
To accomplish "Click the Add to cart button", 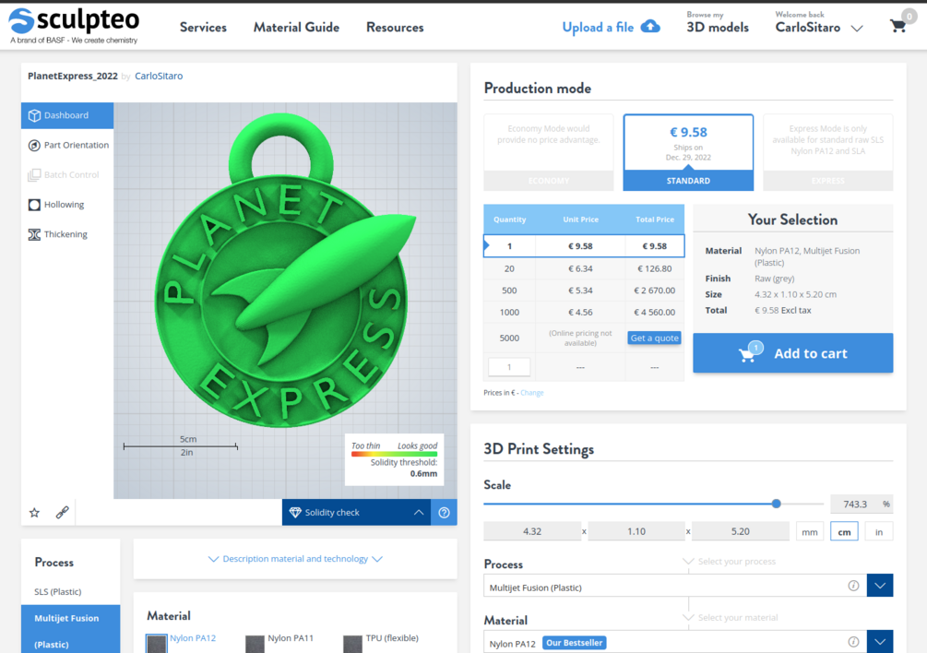I will (793, 353).
